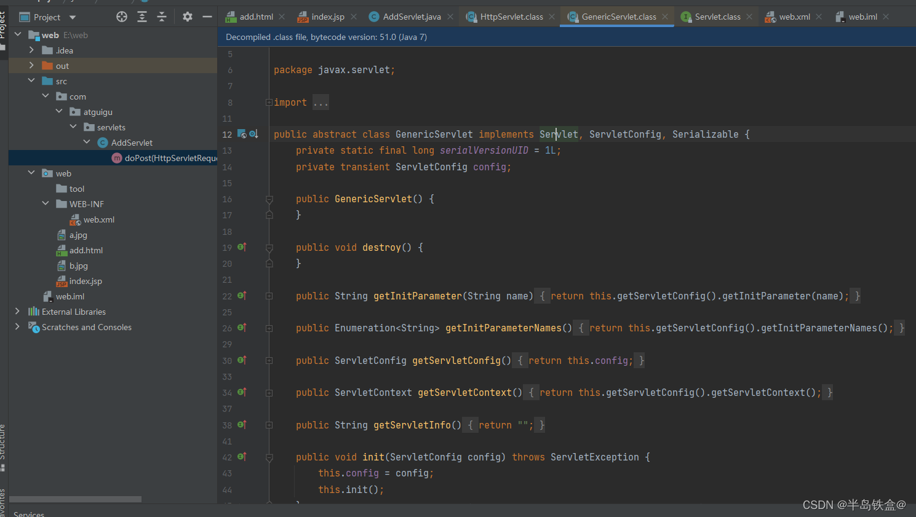Collapse the servlets package

pos(73,127)
